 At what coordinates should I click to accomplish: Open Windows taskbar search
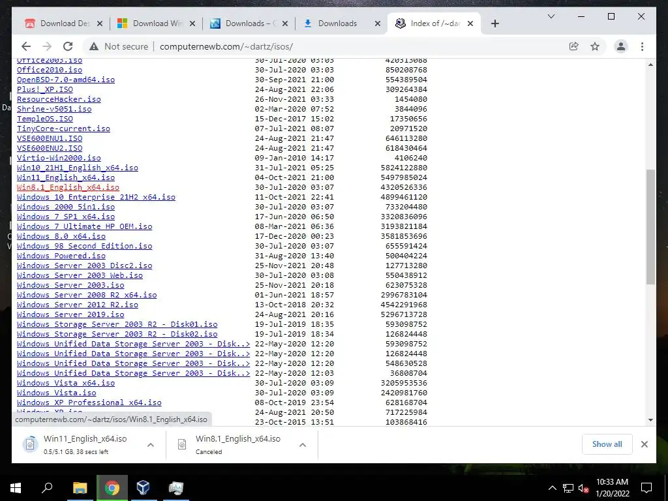[47, 488]
